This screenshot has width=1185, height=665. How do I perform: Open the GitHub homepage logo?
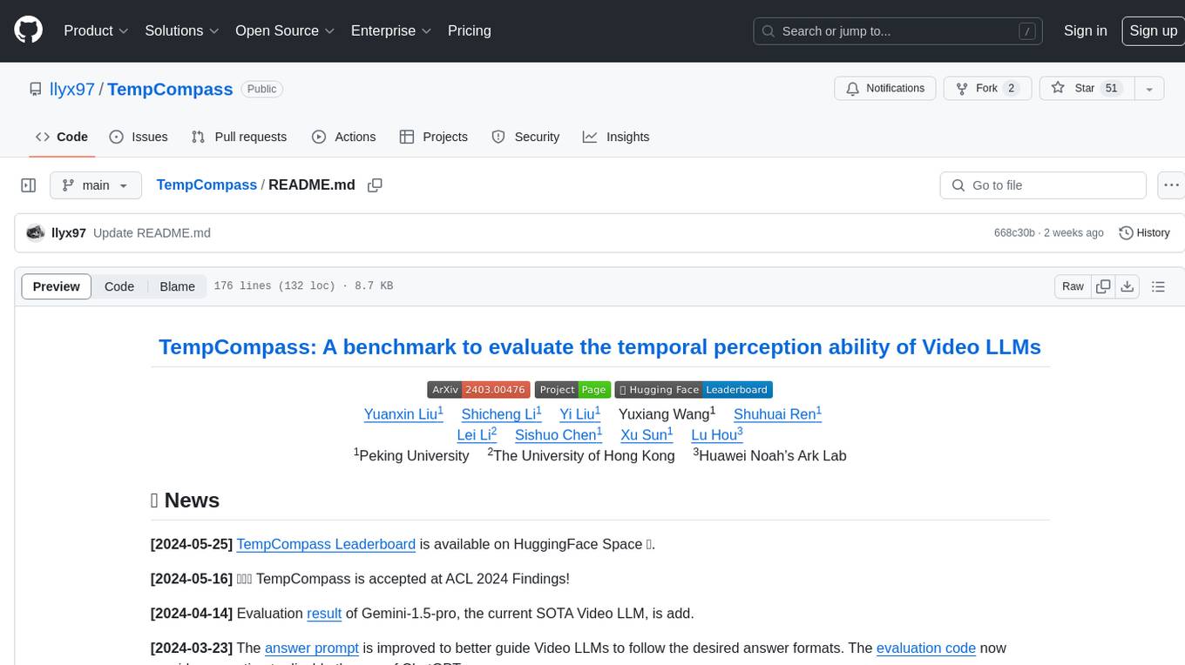(x=28, y=30)
